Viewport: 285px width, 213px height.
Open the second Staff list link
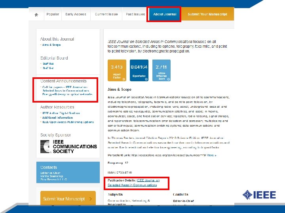click(x=48, y=68)
